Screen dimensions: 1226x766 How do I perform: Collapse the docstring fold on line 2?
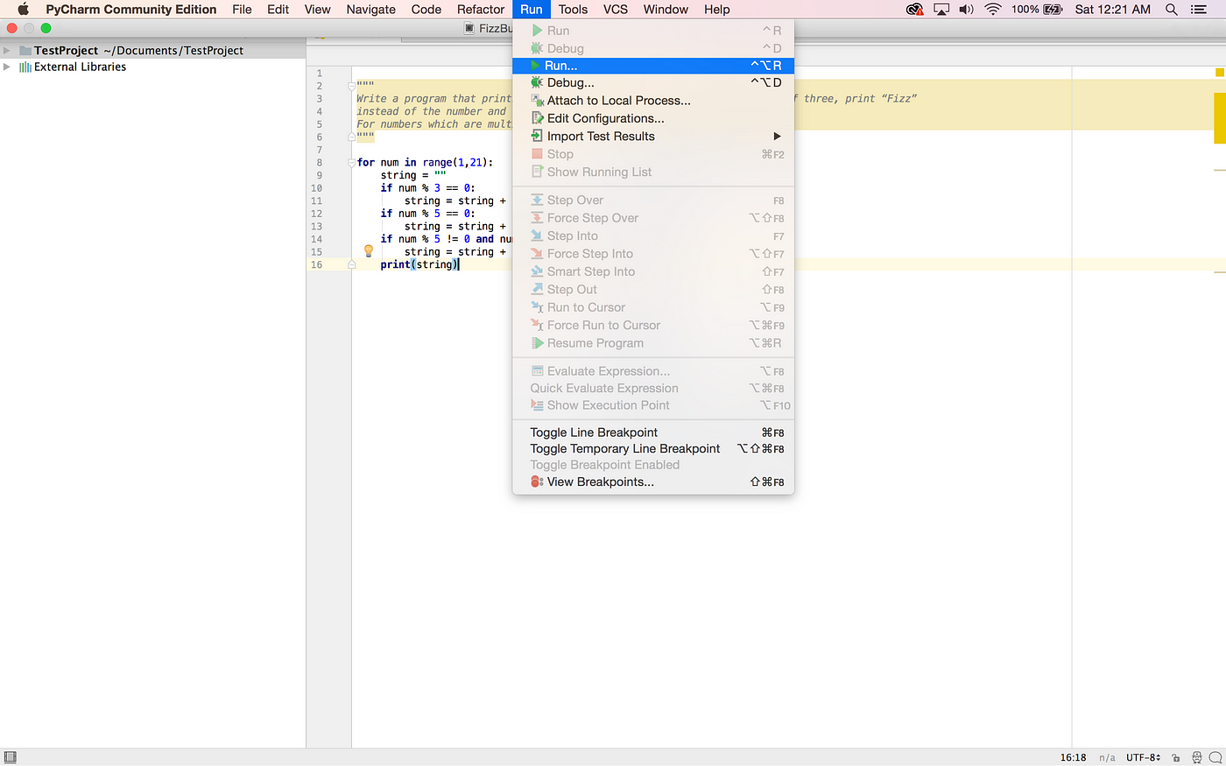point(351,86)
